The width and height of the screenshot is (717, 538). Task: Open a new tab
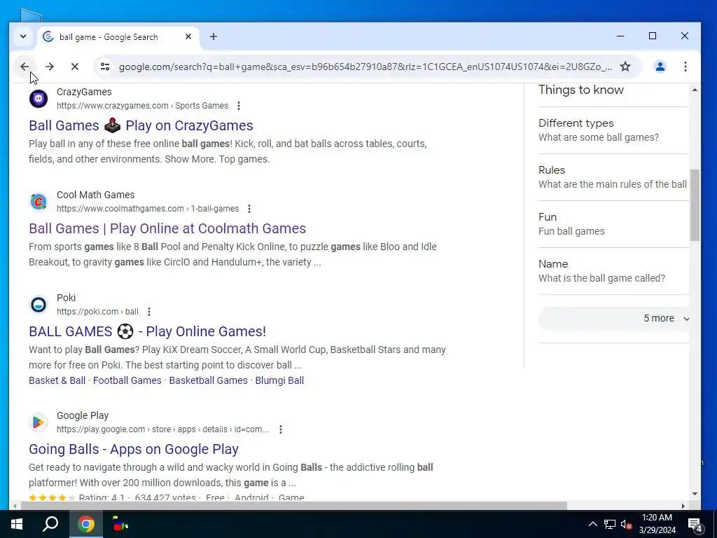coord(214,36)
